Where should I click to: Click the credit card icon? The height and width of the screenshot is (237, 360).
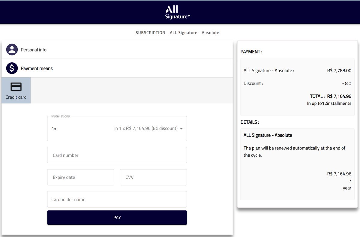pos(16,87)
